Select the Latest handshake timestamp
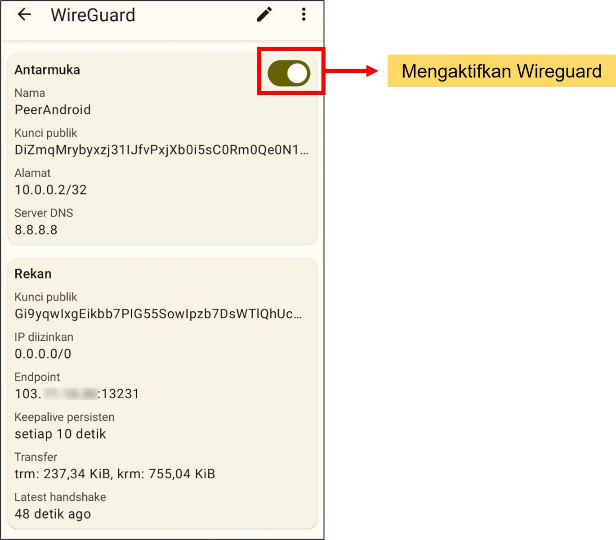 click(x=53, y=513)
